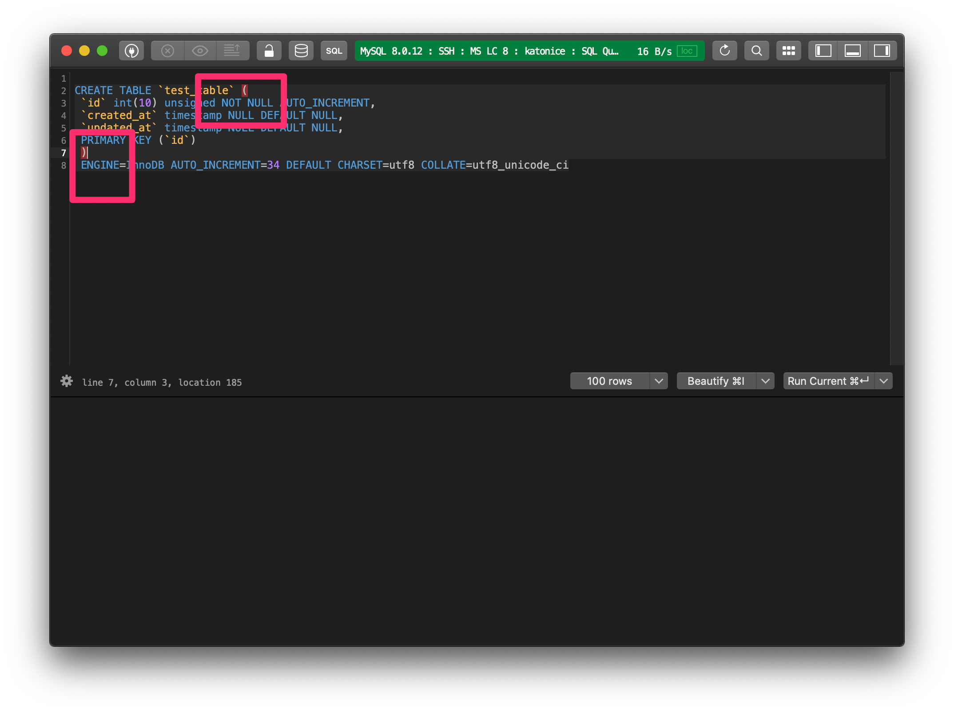This screenshot has width=954, height=712.
Task: Open the search tool in the toolbar
Action: pyautogui.click(x=756, y=50)
